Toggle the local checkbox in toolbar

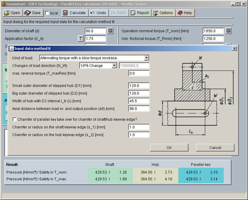coord(47,13)
